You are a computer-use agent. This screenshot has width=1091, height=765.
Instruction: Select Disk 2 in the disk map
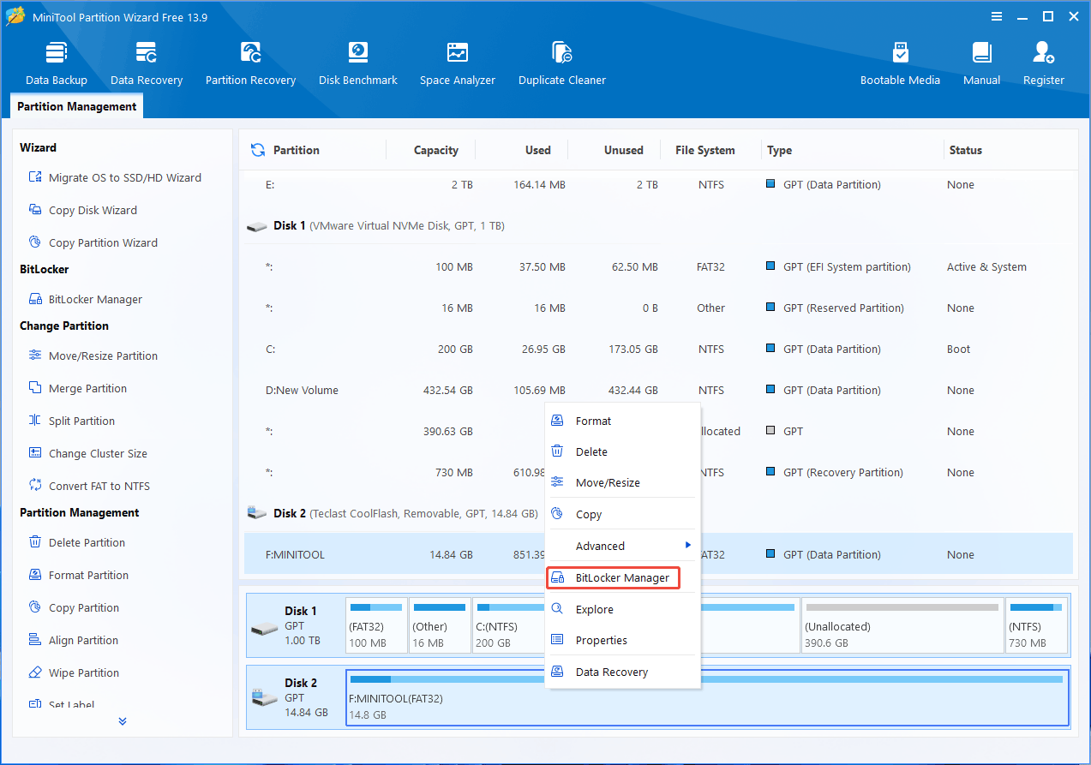295,697
